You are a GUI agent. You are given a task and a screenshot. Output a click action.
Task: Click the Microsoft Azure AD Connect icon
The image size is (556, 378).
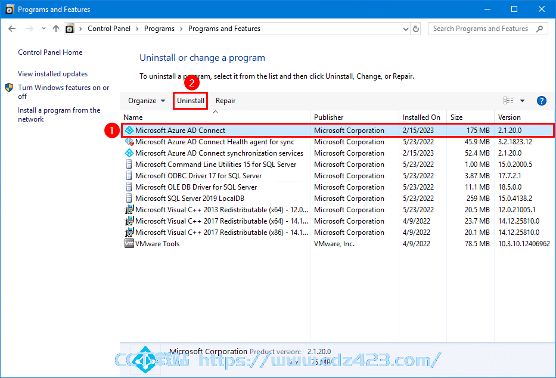(129, 131)
